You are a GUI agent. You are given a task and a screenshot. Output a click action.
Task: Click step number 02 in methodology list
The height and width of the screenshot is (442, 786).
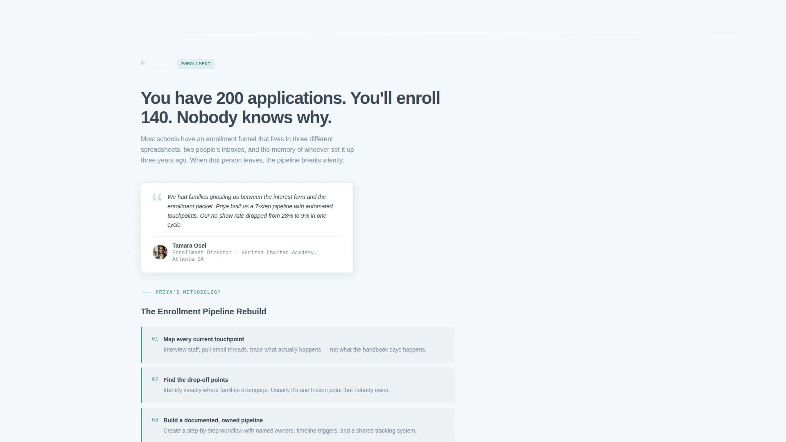pyautogui.click(x=155, y=380)
